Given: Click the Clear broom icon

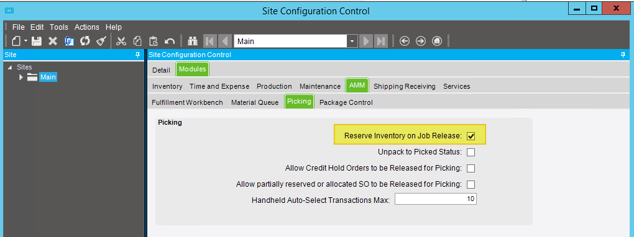Looking at the screenshot, I should (x=101, y=41).
